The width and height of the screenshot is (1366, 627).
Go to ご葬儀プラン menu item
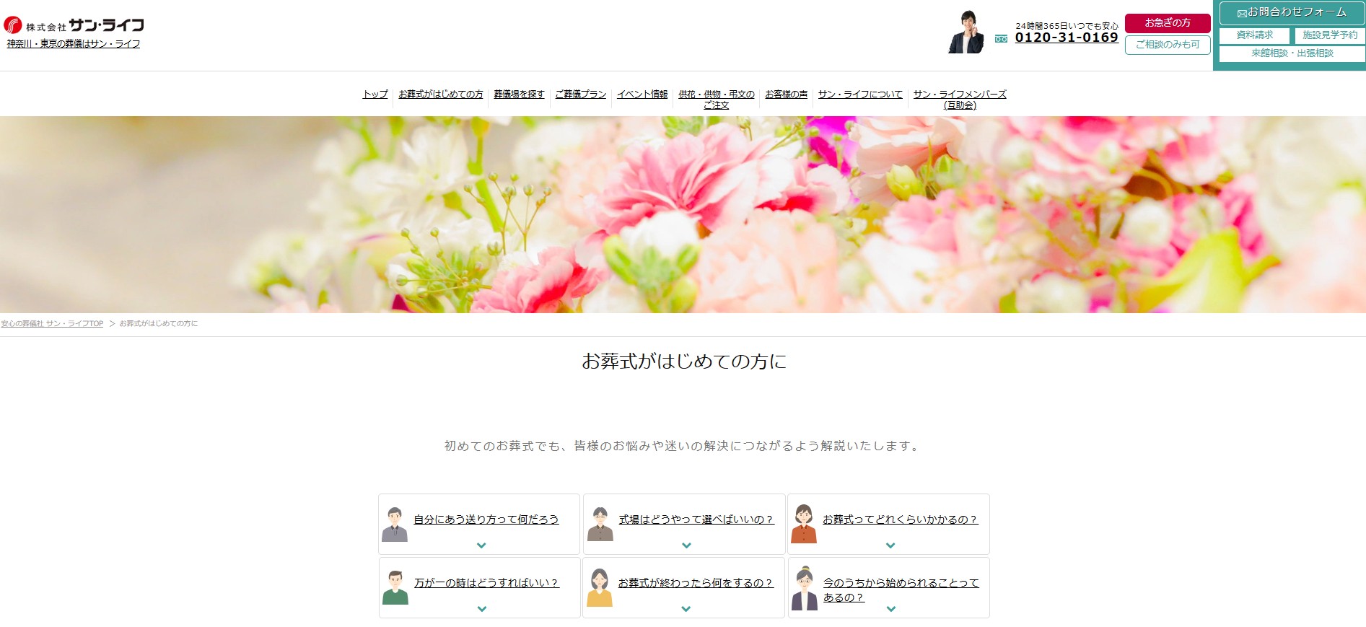[x=581, y=95]
